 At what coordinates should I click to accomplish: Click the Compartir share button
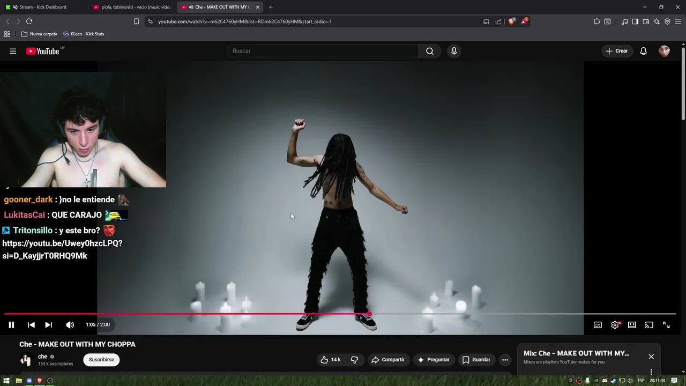[388, 360]
